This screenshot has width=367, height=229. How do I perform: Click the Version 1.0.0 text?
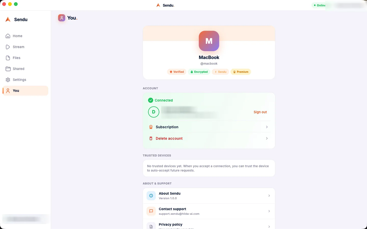coord(168,198)
